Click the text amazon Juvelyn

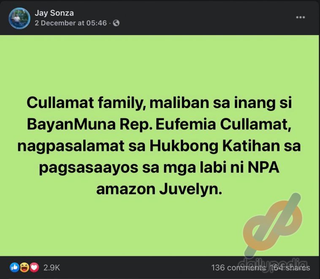pyautogui.click(x=159, y=190)
